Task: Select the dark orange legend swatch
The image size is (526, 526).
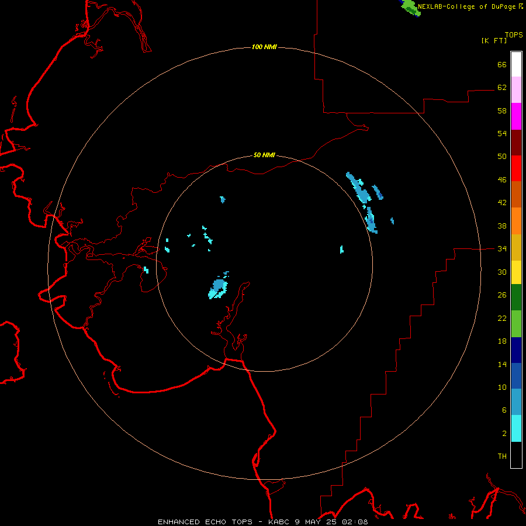Action: click(x=516, y=194)
